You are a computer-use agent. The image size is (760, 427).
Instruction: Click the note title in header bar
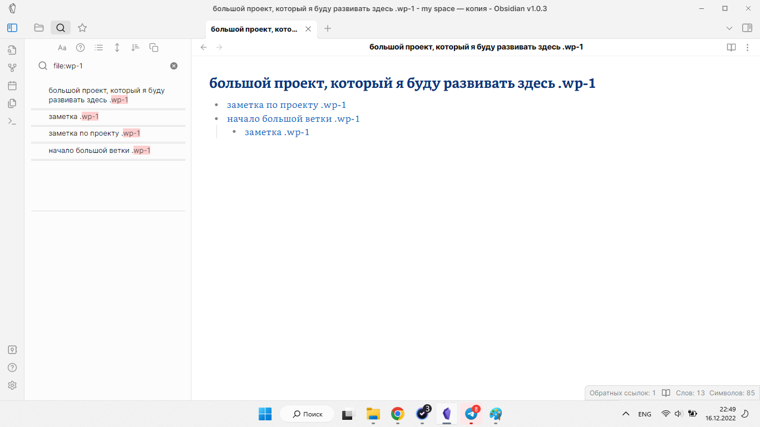point(476,47)
